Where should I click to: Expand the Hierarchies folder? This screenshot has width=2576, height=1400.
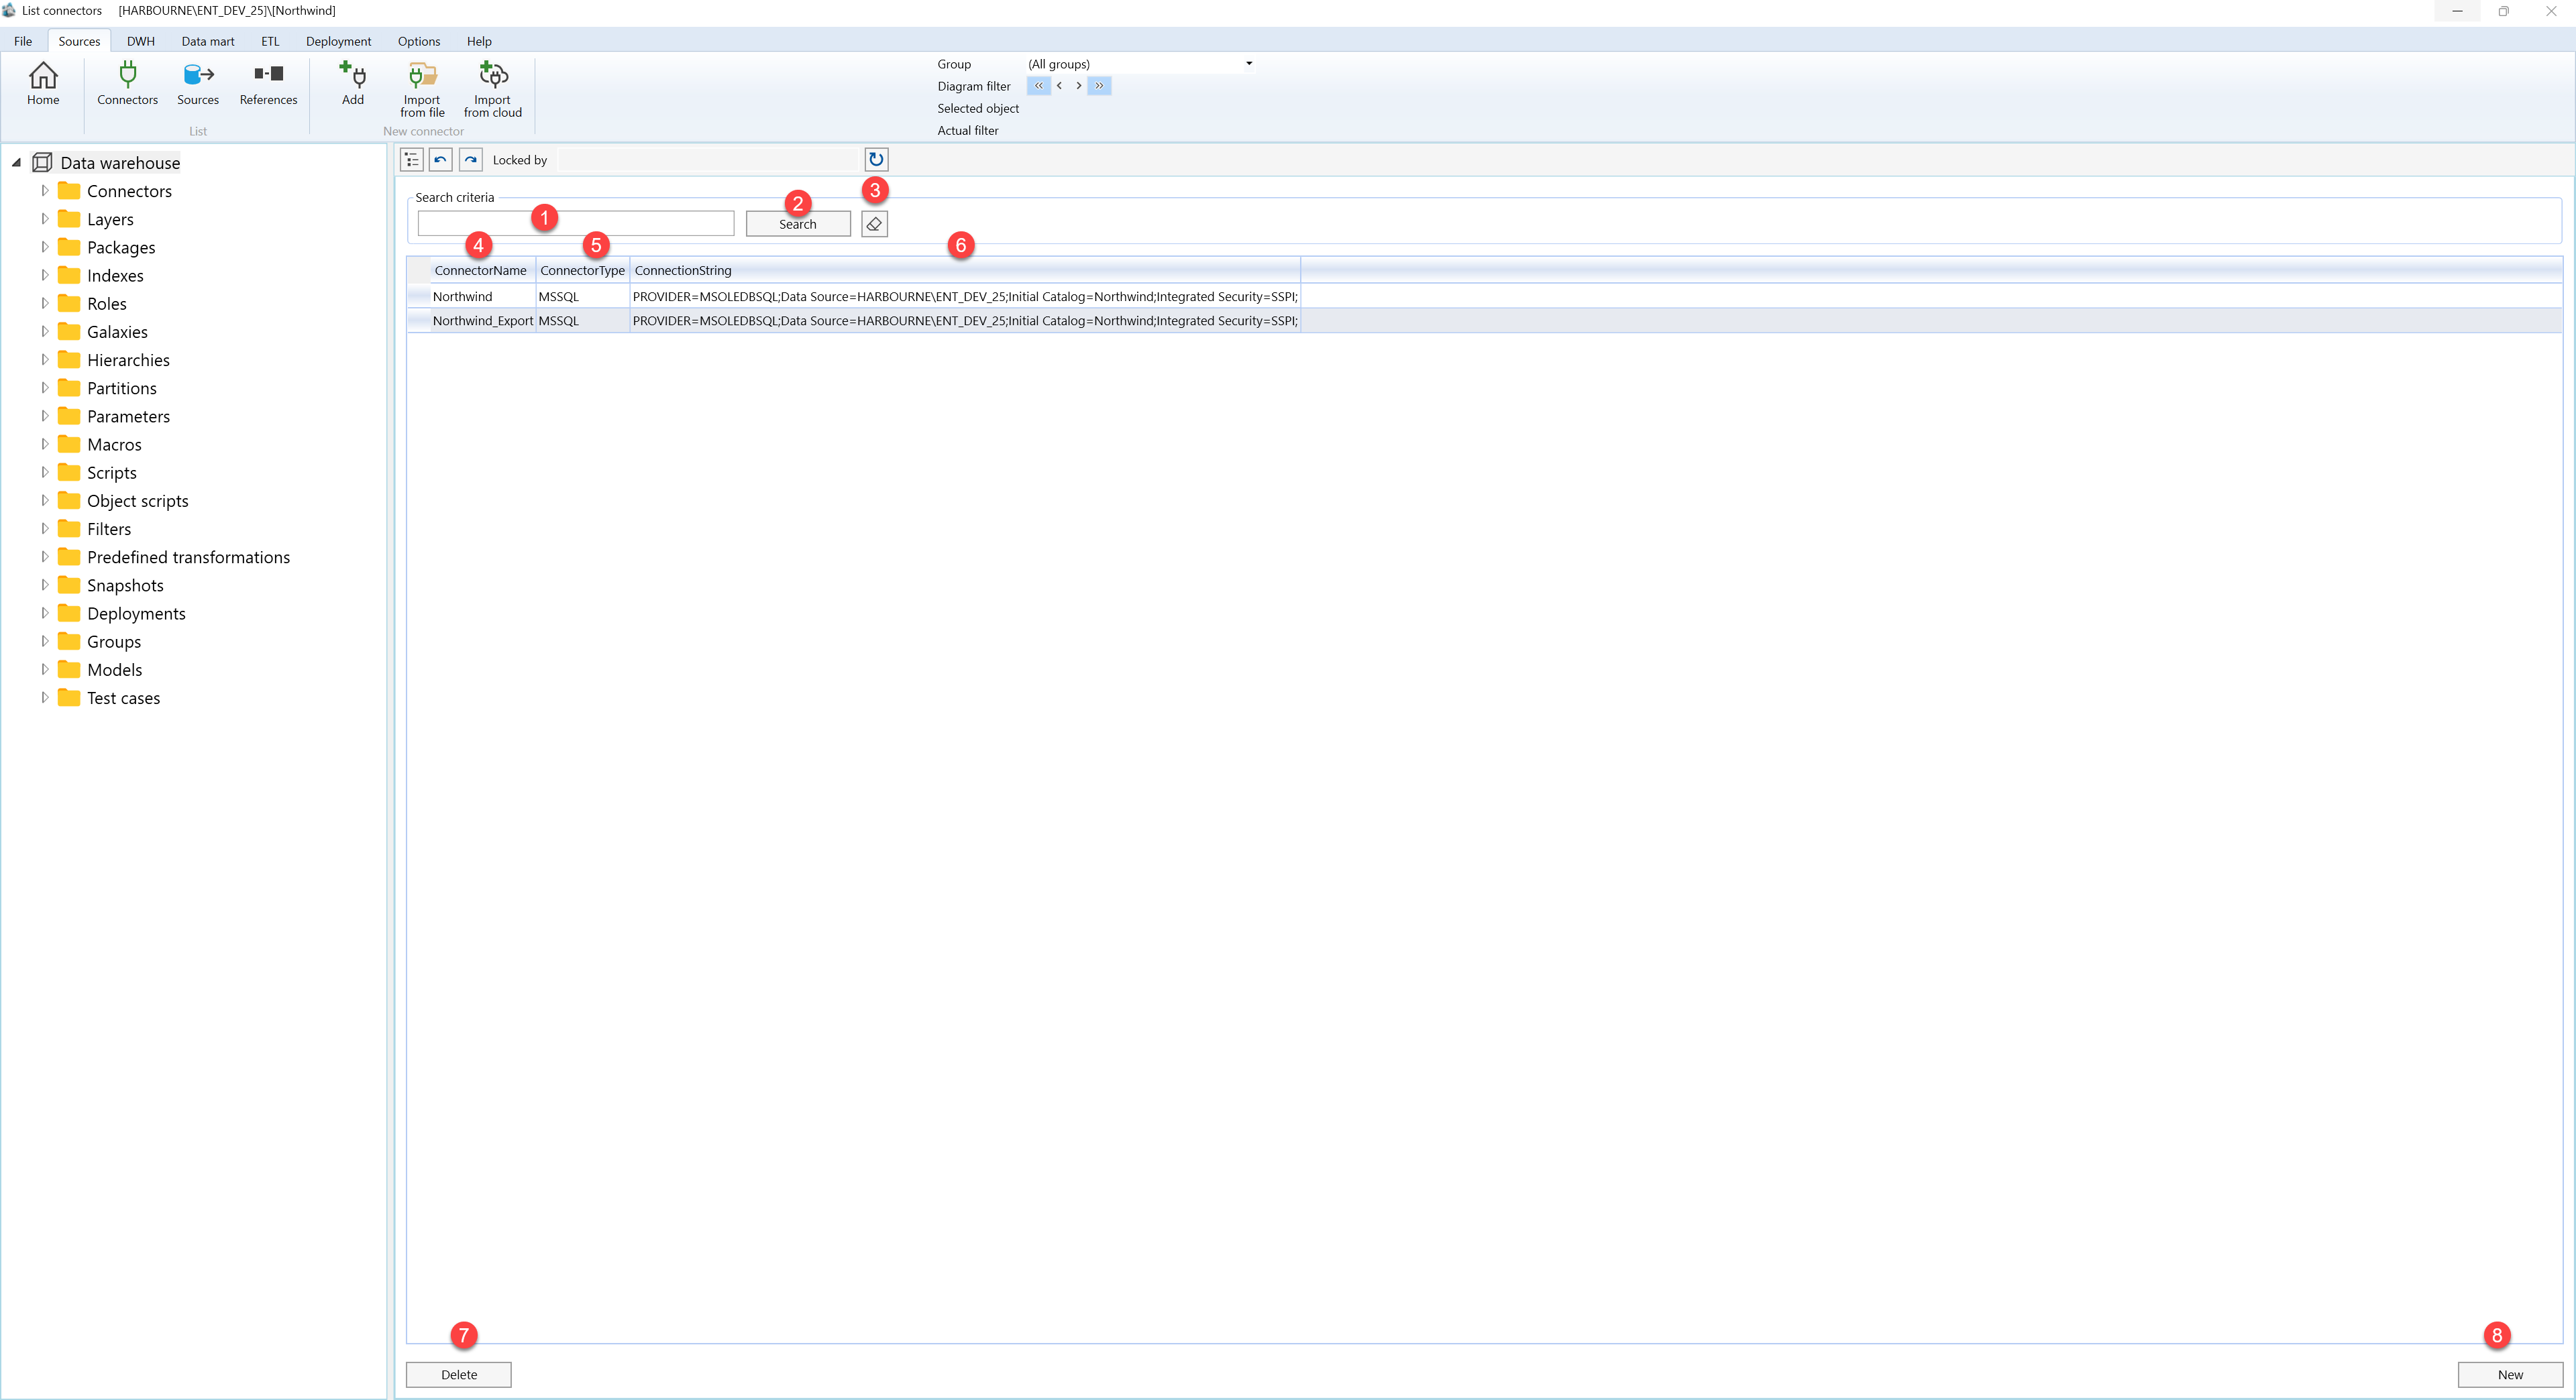coord(44,359)
